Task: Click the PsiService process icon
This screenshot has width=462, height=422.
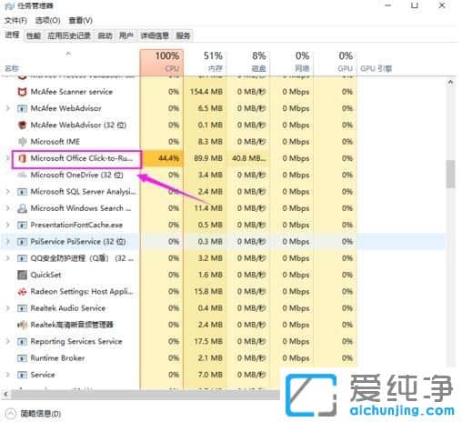Action: tap(22, 242)
